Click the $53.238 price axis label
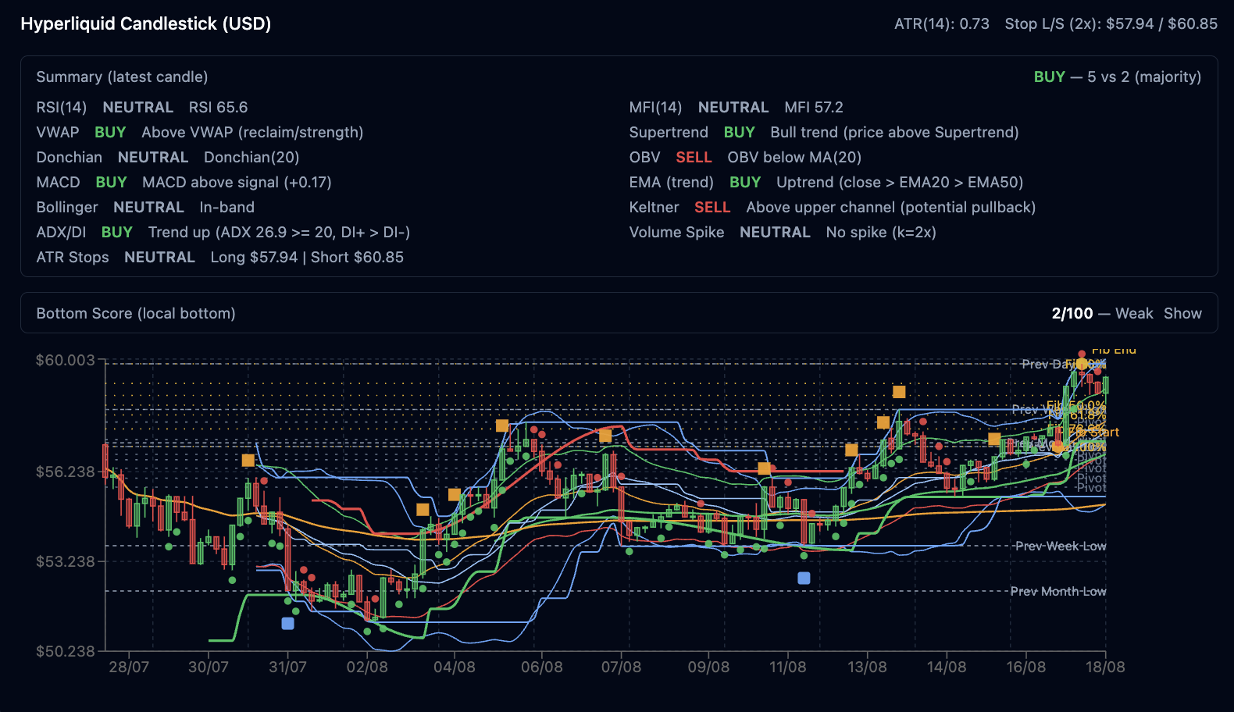This screenshot has height=712, width=1234. coord(66,561)
